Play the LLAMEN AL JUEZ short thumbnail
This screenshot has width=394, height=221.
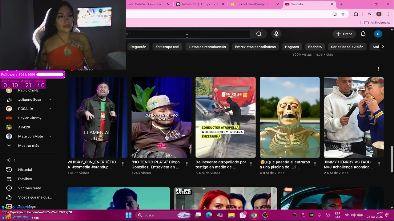click(97, 117)
